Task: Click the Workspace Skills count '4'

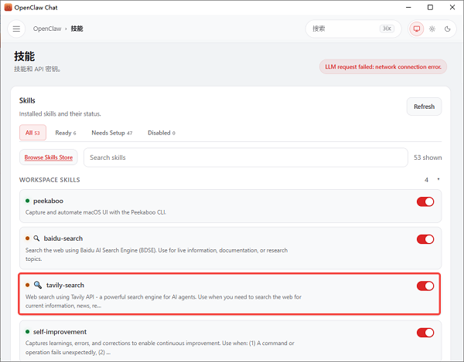Action: [x=426, y=180]
